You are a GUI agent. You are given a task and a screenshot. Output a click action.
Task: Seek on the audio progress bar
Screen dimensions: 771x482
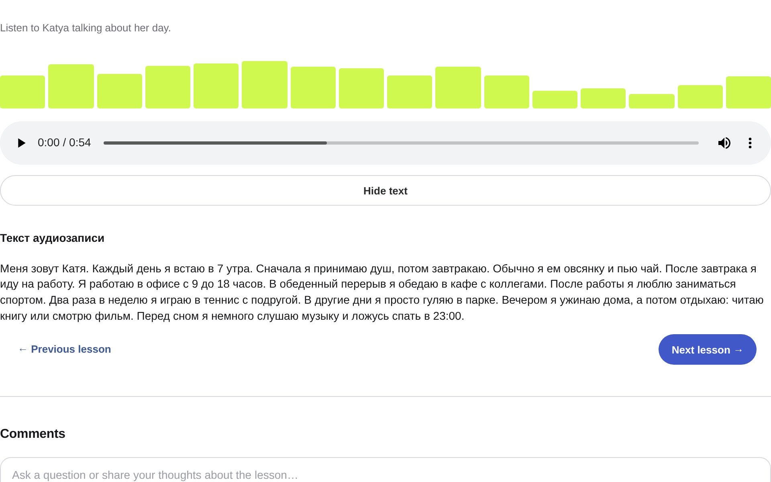(x=401, y=143)
